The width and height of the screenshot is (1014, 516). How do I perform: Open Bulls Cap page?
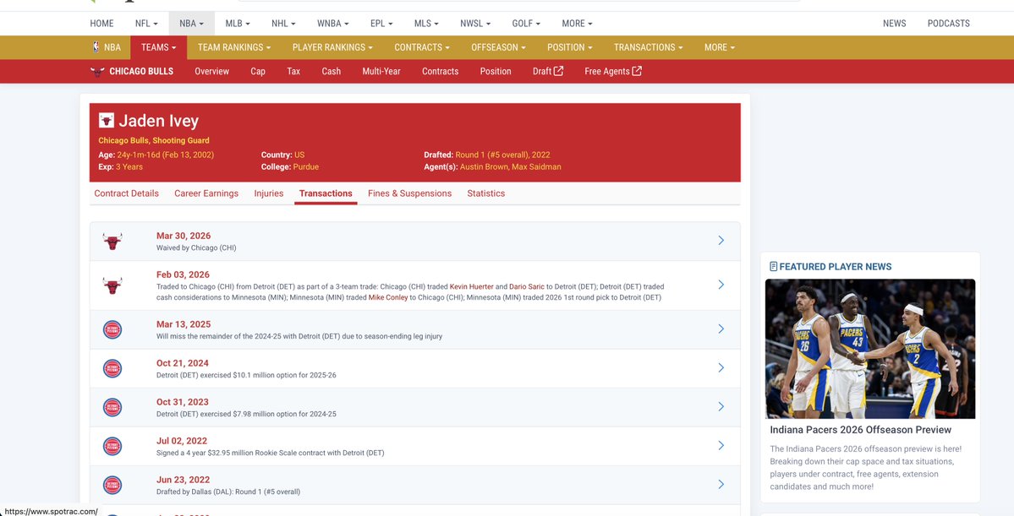click(258, 71)
